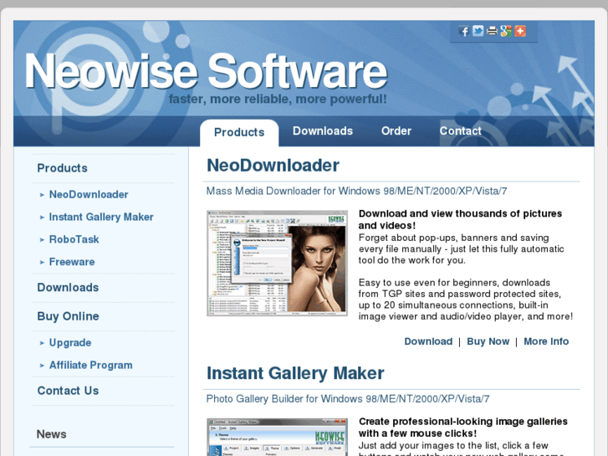Viewport: 608px width, 456px height.
Task: Click the Twitter share icon
Action: 478,31
